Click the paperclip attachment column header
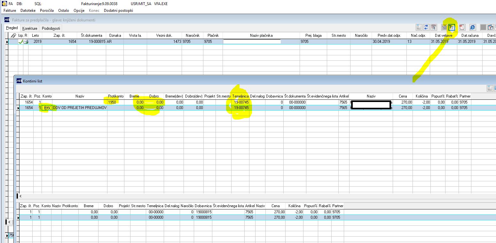The width and height of the screenshot is (496, 243). point(13,35)
